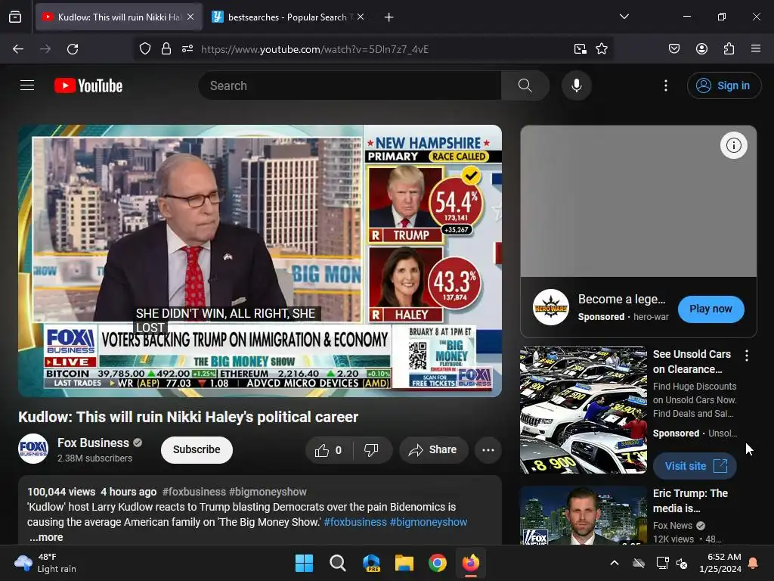Open options for See Unsold Cars ad

(746, 356)
